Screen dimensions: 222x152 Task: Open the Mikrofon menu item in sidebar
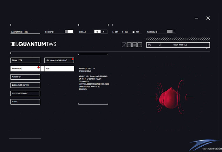pyautogui.click(x=25, y=77)
